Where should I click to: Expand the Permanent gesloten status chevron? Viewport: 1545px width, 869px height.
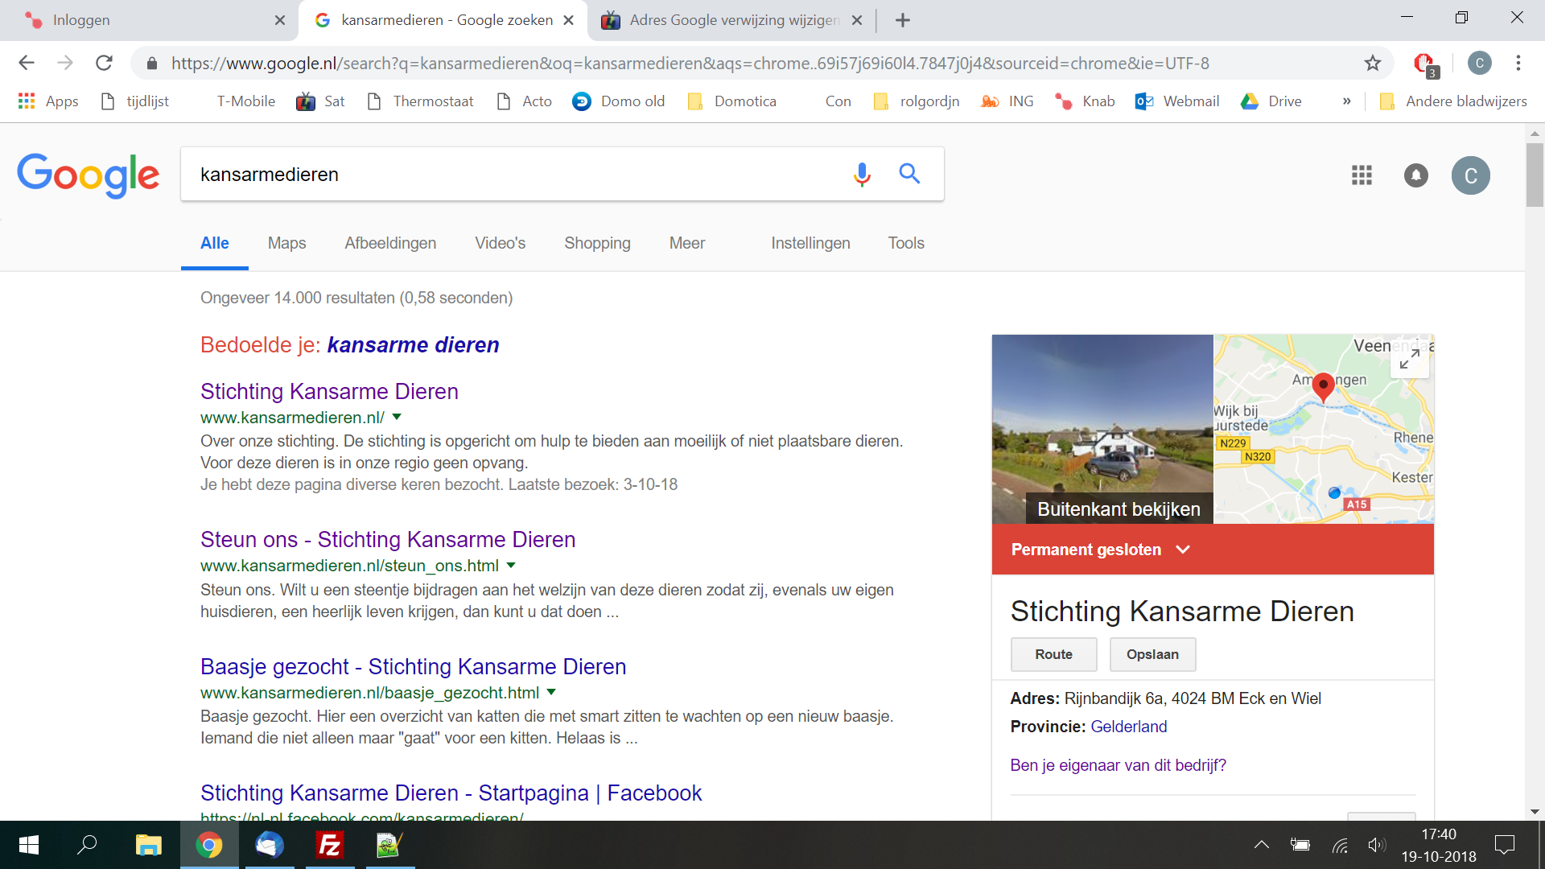[x=1183, y=550]
